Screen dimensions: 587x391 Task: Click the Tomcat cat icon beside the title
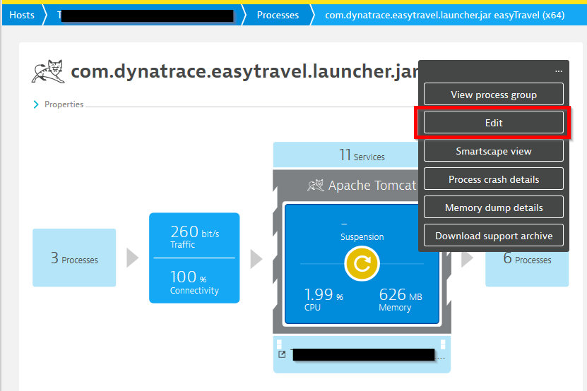point(48,71)
